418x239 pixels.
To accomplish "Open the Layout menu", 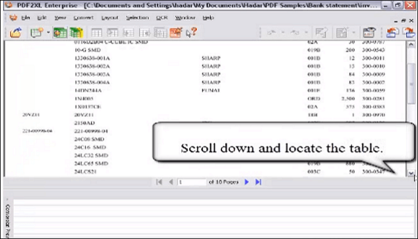I will [x=109, y=18].
